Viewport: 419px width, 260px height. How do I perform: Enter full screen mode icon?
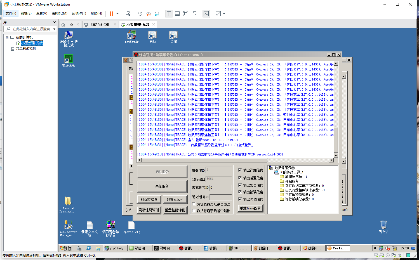pos(186,14)
